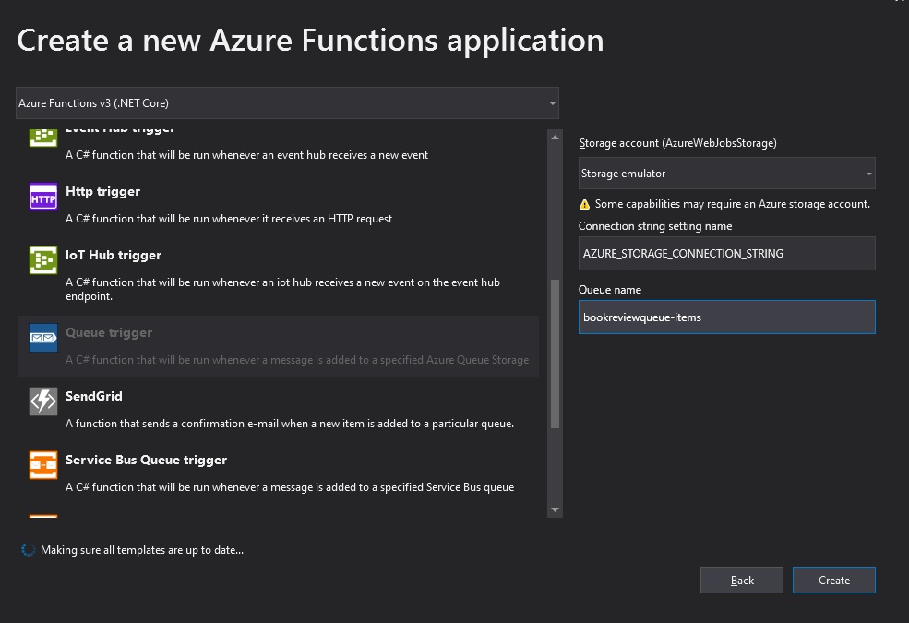Click 'Making sure all templates are up to date' status
This screenshot has width=909, height=623.
142,550
